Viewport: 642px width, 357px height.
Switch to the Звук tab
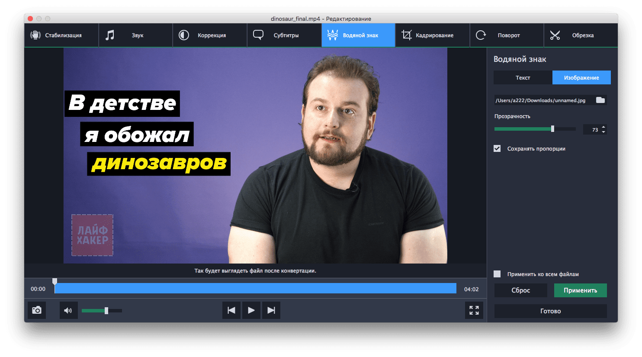(136, 35)
